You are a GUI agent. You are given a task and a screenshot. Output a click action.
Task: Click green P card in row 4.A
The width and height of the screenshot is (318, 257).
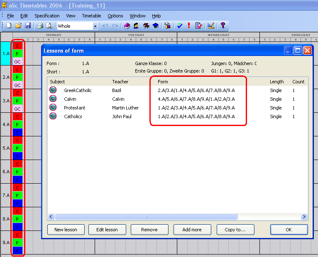click(17, 125)
